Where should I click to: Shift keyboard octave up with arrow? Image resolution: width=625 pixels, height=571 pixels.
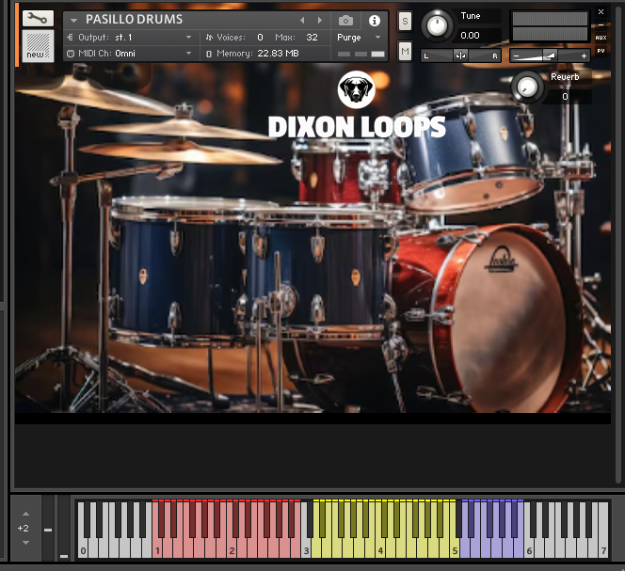click(x=25, y=514)
